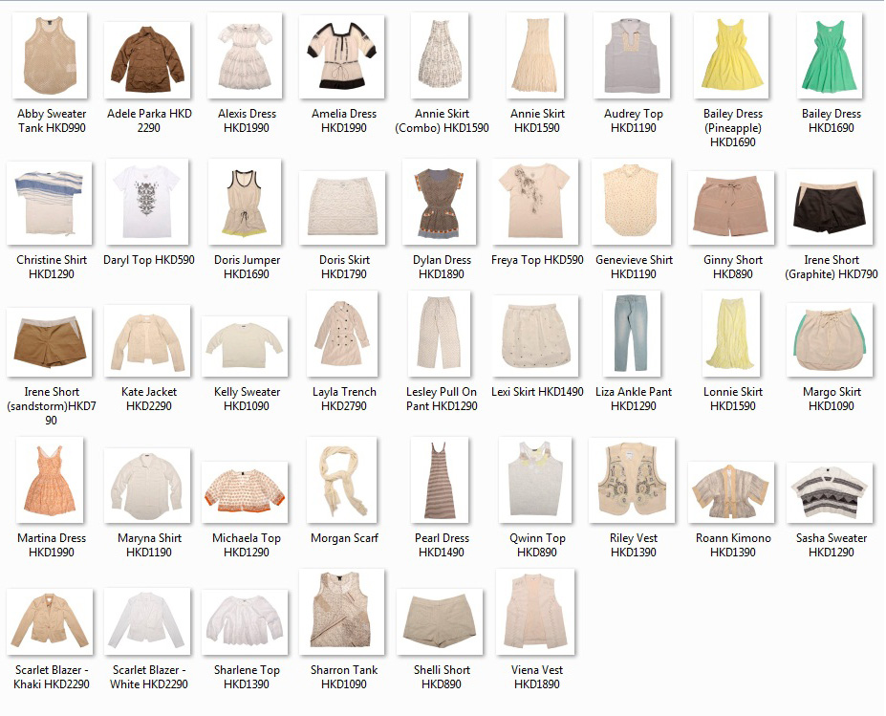
Task: Select the Roann Kimono thumbnail
Action: coord(732,492)
